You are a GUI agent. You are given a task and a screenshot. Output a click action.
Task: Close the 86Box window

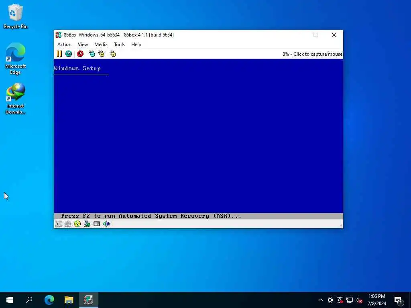[334, 35]
